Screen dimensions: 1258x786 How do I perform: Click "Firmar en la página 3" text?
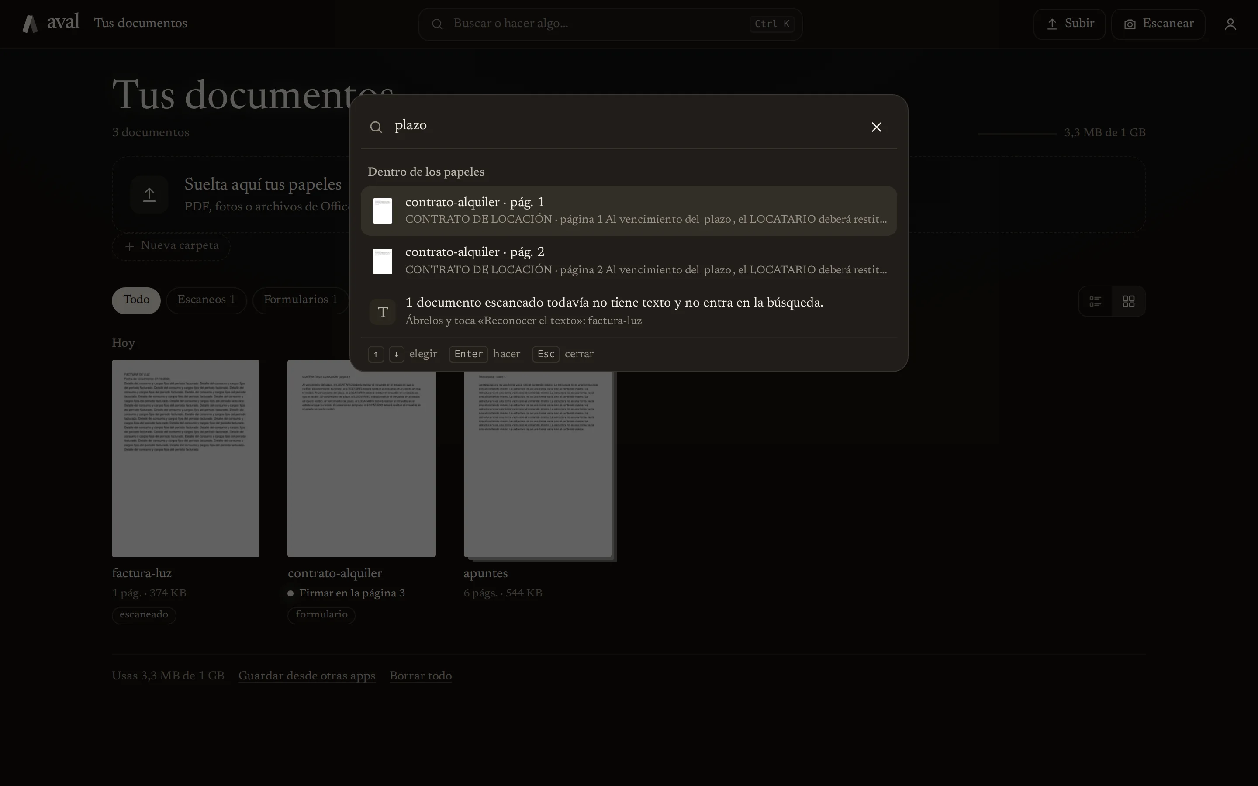352,593
